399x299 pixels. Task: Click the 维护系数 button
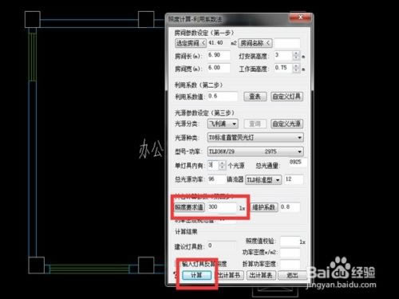(x=264, y=207)
